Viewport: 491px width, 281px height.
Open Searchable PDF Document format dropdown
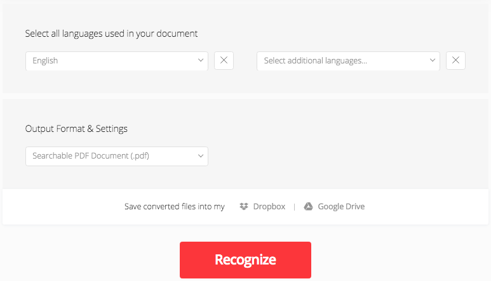(x=116, y=156)
